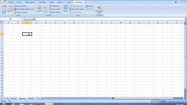
Task: Click the zoom out minus button
Action: click(x=168, y=101)
